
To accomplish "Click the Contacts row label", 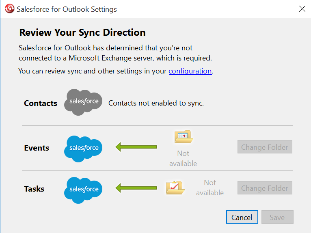I will point(41,103).
